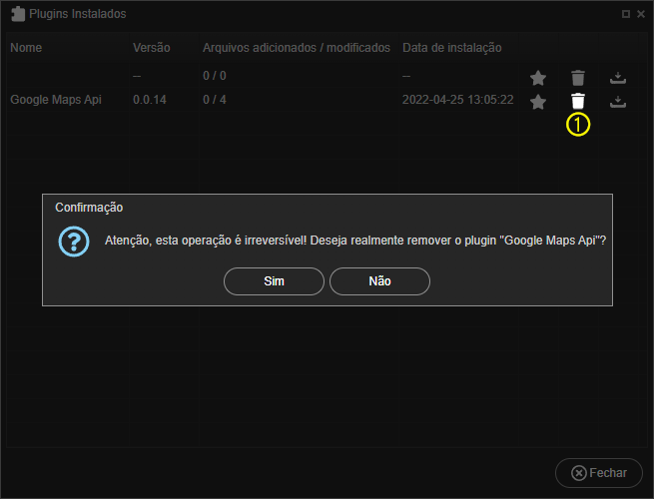
Task: Select the Google Maps Api name cell
Action: point(56,100)
